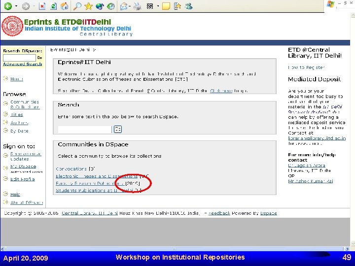This screenshot has height=266, width=355.
Task: Open the sidebar Help link
Action: [15, 194]
